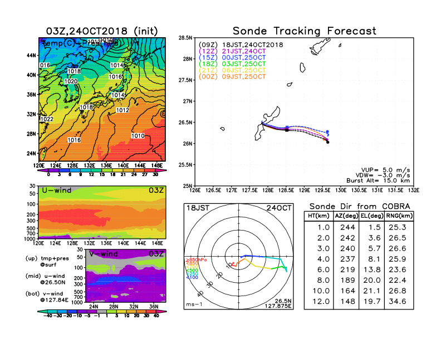Select blue legend entry "(15Z) 00JST,25OCT"
Viewport: 441px width, 340px height.
(x=232, y=58)
